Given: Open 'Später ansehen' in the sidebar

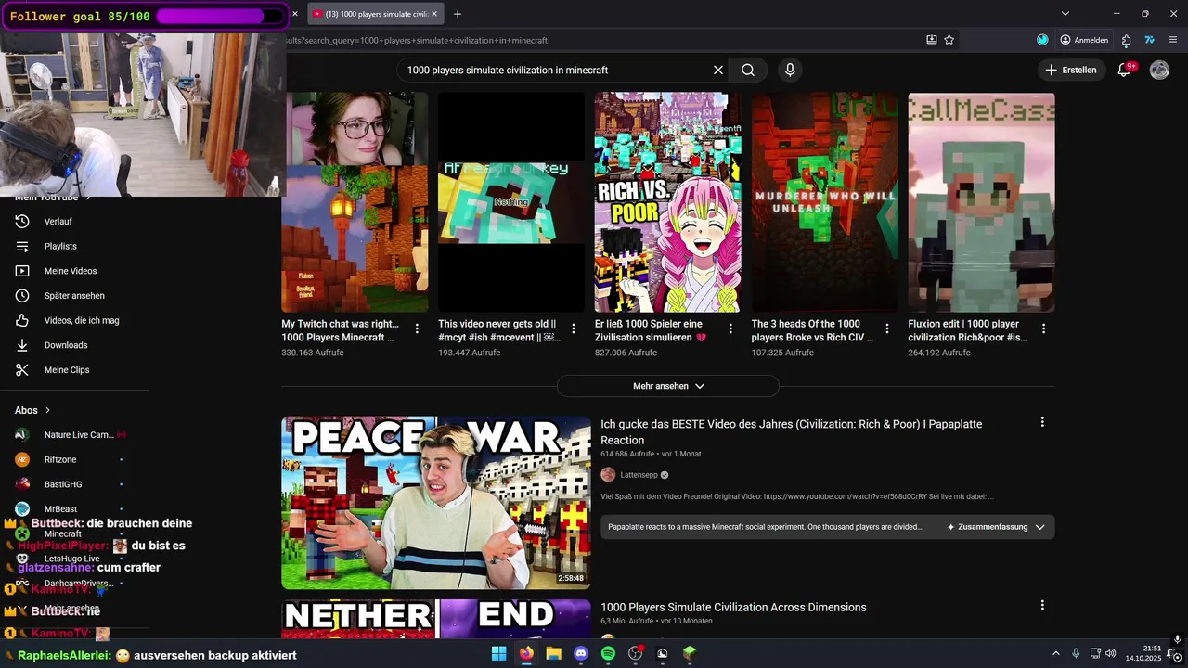Looking at the screenshot, I should coord(74,296).
